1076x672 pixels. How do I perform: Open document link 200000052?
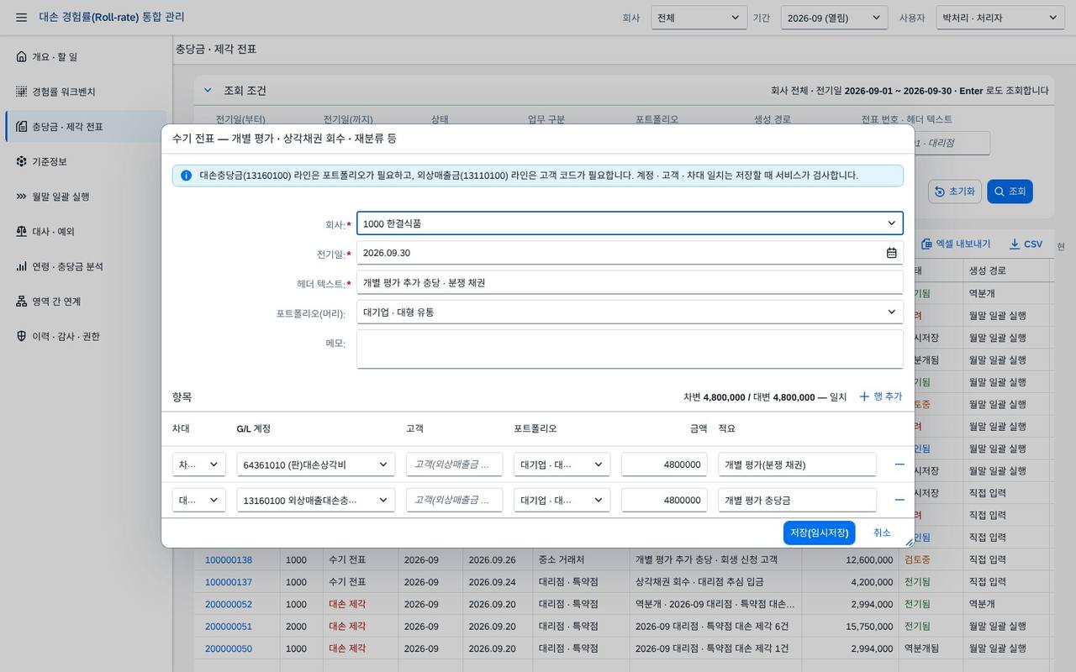tap(229, 604)
